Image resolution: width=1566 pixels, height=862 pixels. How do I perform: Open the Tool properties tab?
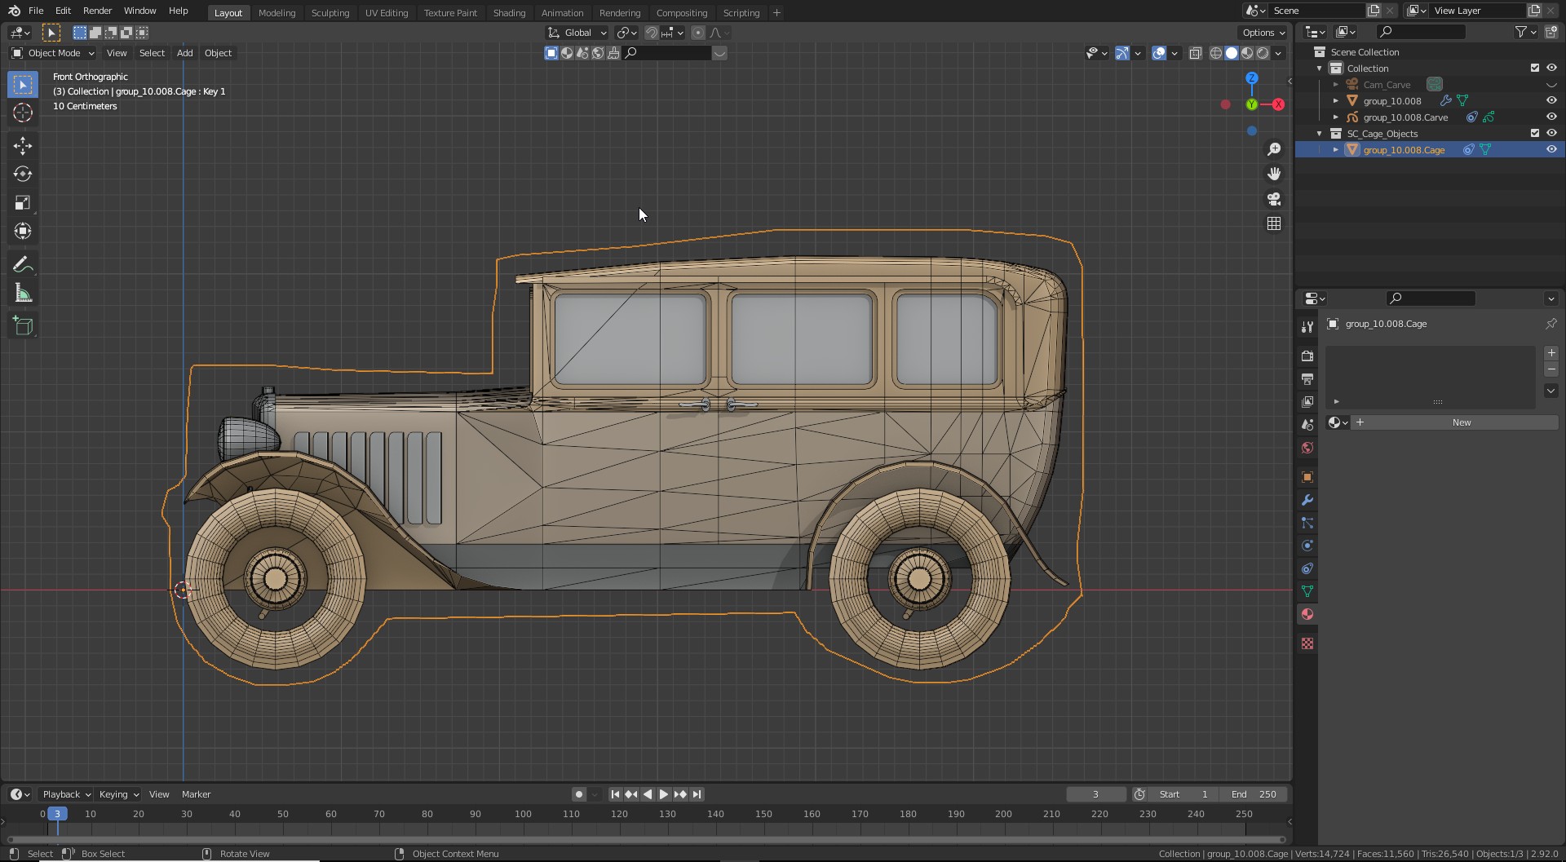tap(1307, 326)
